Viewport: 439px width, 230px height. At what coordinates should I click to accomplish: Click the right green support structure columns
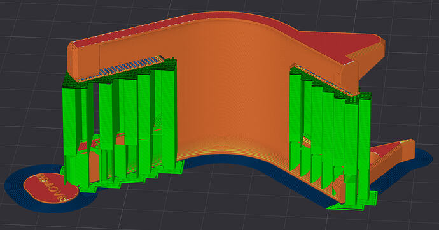click(330, 134)
